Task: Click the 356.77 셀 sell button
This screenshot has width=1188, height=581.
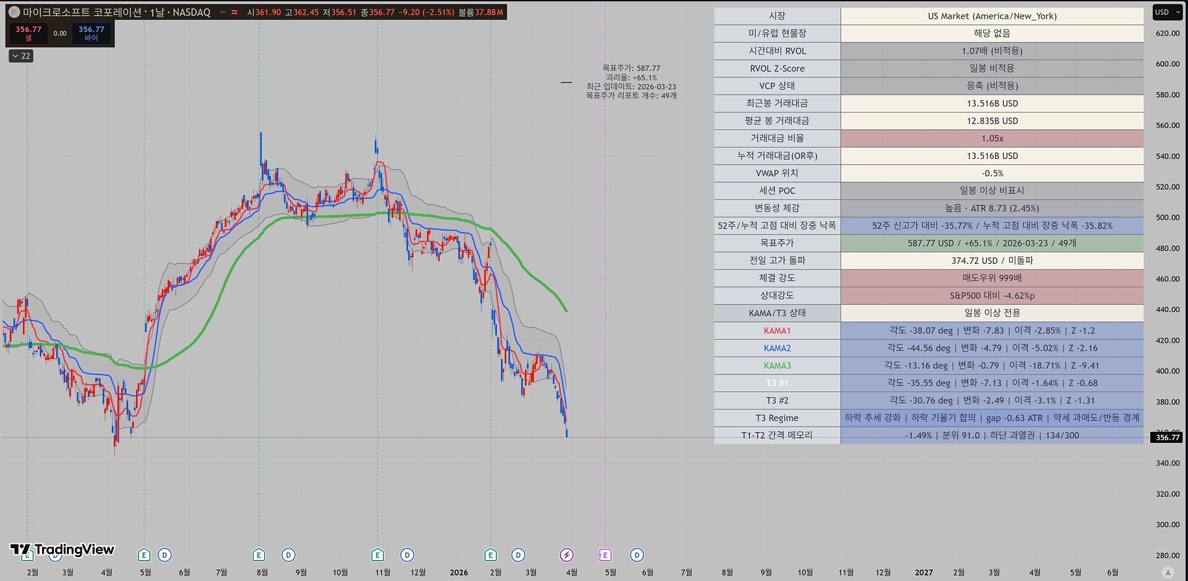Action: click(x=28, y=33)
